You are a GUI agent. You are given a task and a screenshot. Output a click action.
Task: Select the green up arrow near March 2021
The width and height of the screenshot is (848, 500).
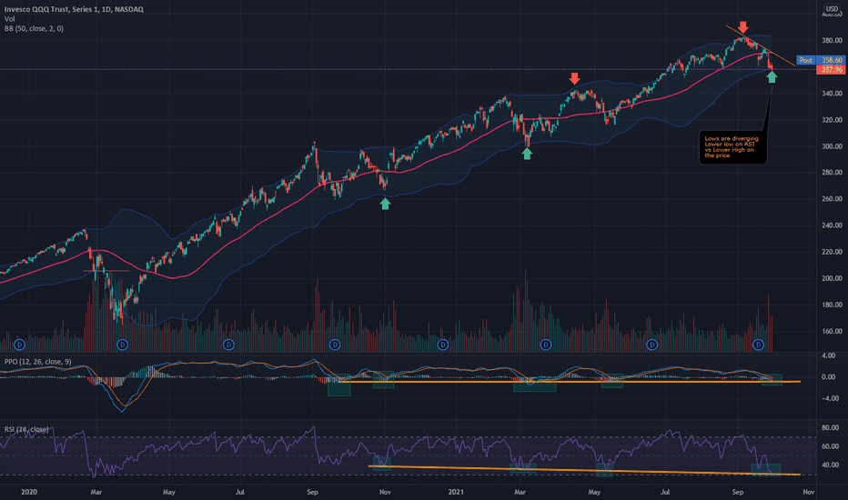[x=527, y=154]
